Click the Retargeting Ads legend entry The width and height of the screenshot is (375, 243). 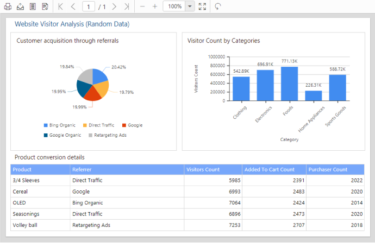(110, 135)
